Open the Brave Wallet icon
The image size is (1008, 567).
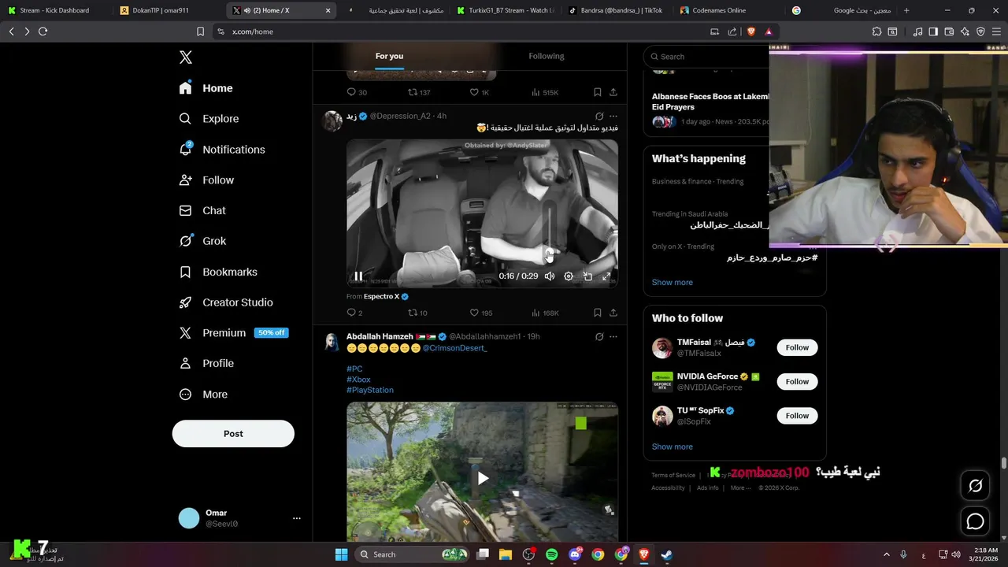[x=949, y=31]
